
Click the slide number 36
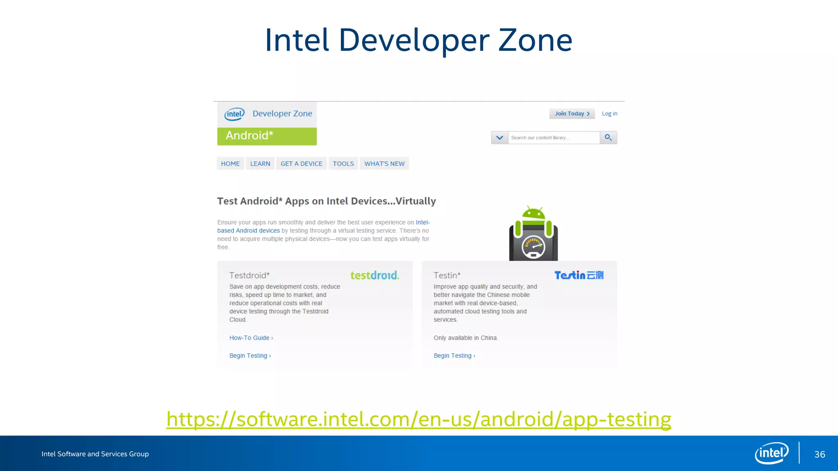[820, 454]
